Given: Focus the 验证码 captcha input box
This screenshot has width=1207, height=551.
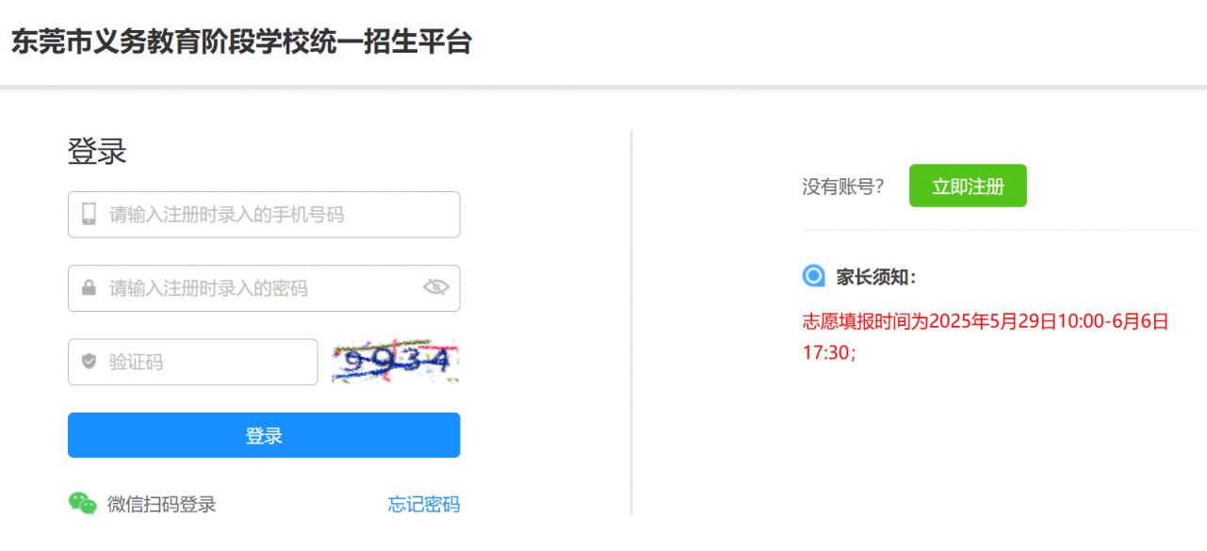Looking at the screenshot, I should click(207, 362).
